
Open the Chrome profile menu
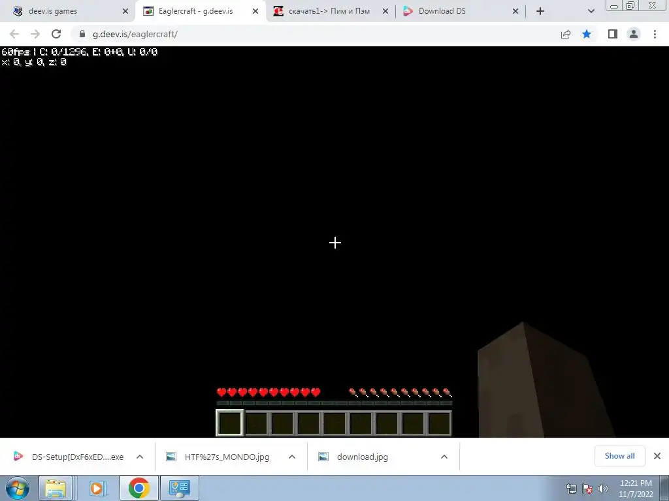tap(634, 34)
